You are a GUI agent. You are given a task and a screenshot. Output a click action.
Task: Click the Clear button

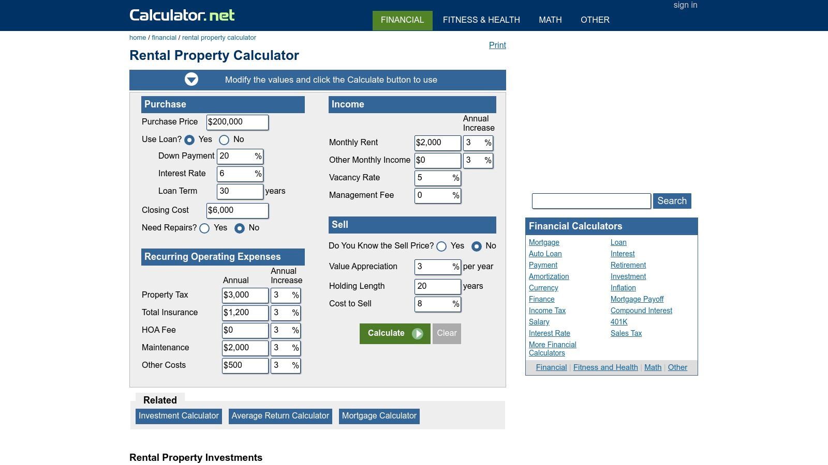tap(446, 333)
